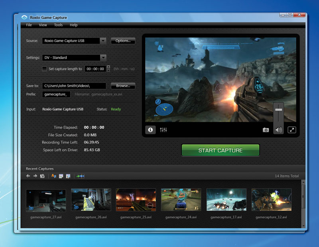Screen dimensions: 319x247
Task: Click the File Size Created value 0.0 MB
Action: tap(90, 135)
